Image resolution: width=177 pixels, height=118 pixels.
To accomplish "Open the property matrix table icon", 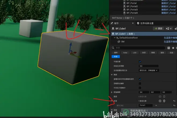I will (x=169, y=48).
